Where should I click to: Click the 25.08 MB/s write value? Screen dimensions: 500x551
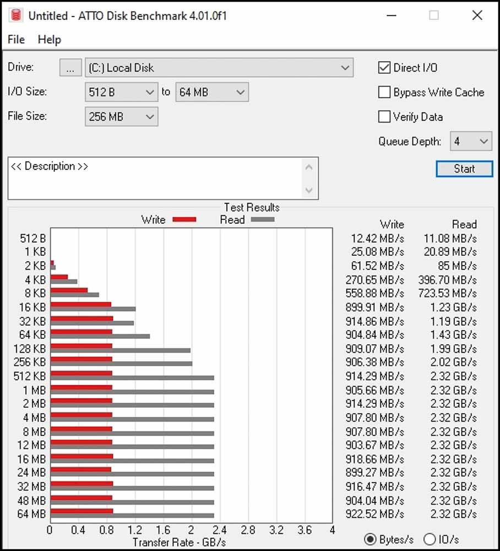tap(377, 252)
